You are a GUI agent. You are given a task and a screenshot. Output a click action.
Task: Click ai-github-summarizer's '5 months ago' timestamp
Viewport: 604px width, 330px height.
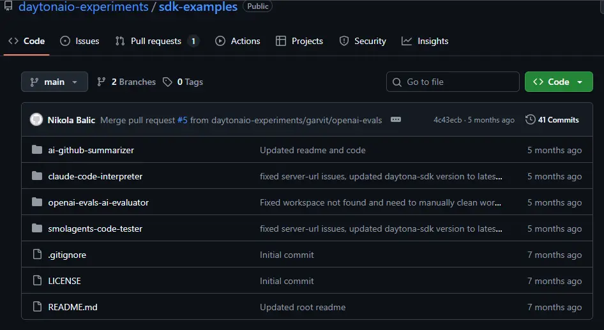(x=555, y=150)
